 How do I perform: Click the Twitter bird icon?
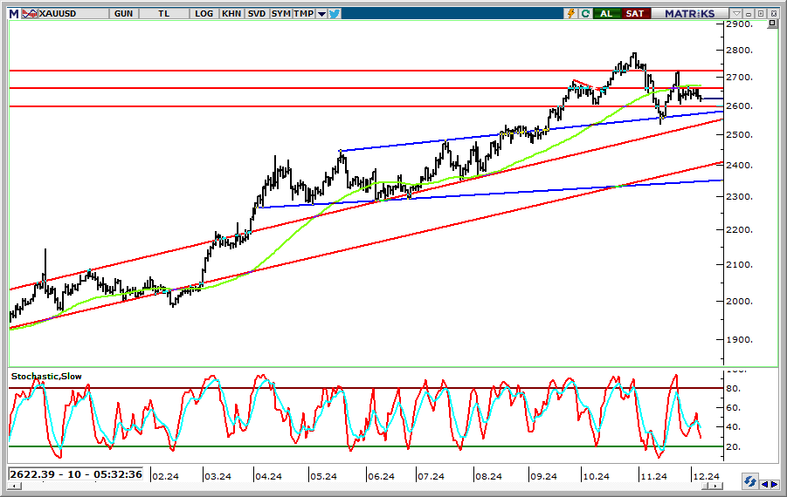pos(334,13)
